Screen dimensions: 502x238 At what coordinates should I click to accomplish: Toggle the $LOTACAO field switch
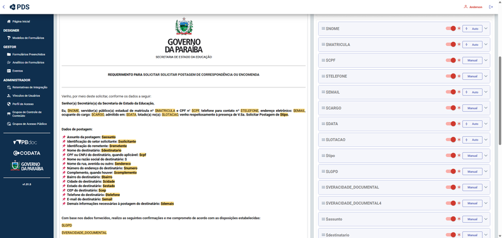[451, 139]
